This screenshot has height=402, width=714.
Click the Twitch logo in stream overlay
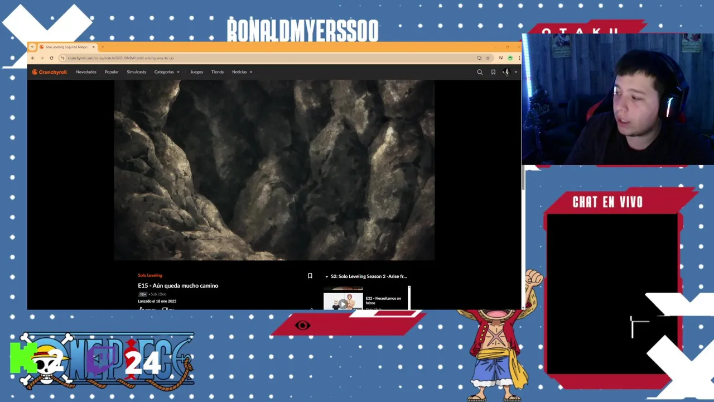click(x=102, y=361)
